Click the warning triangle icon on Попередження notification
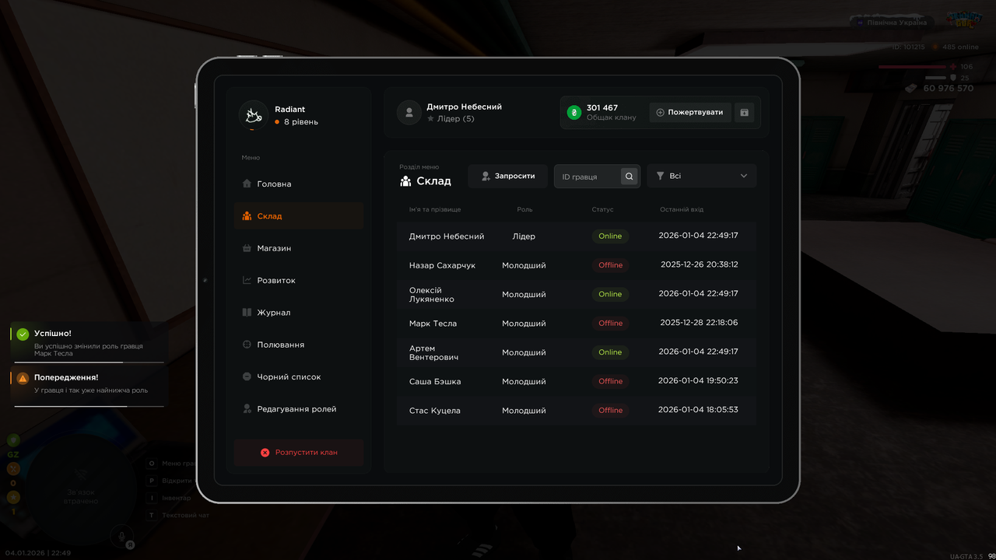 tap(23, 378)
